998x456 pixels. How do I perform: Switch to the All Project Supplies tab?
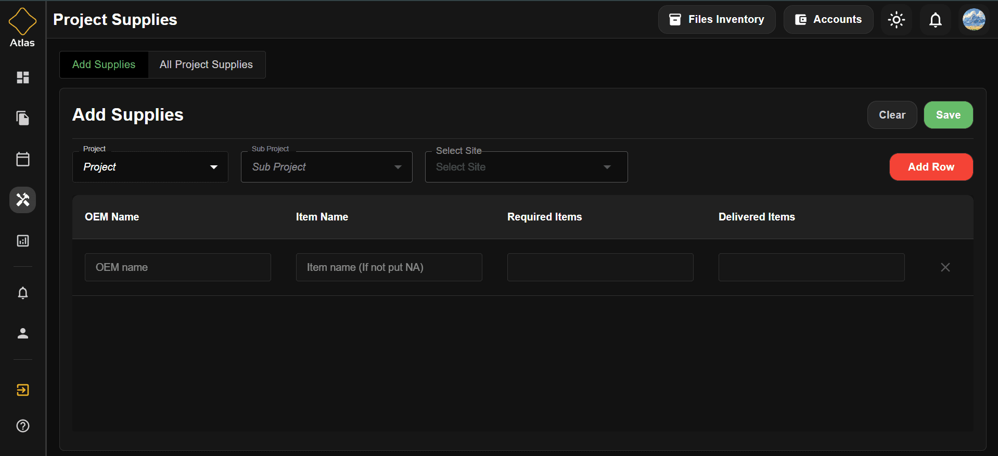pyautogui.click(x=206, y=64)
